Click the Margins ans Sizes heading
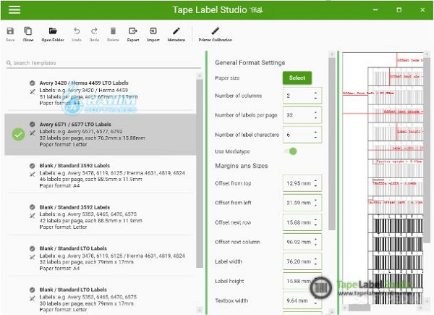Image resolution: width=434 pixels, height=315 pixels. (242, 166)
